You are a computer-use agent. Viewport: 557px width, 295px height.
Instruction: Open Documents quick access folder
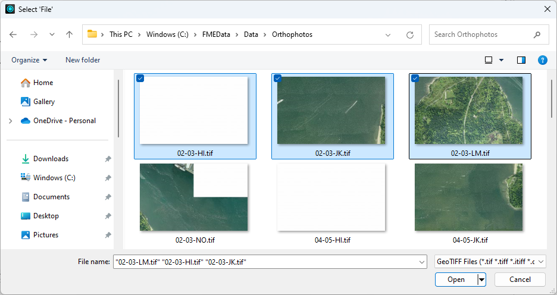51,197
